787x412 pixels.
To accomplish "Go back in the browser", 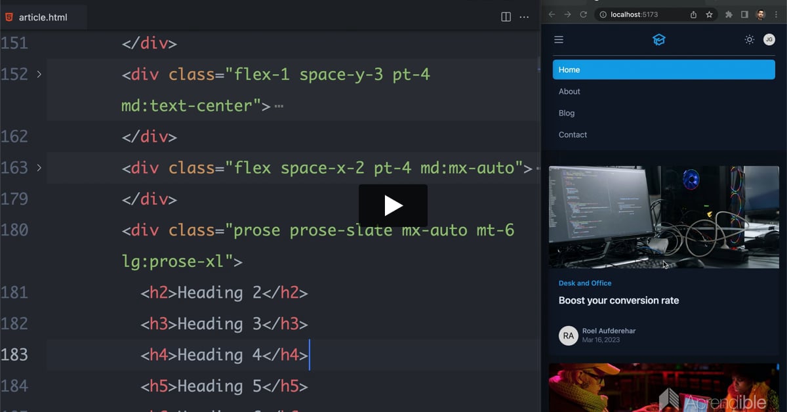I will point(552,14).
